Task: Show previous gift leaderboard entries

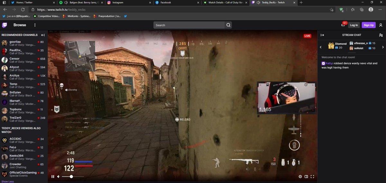Action: pos(321,47)
